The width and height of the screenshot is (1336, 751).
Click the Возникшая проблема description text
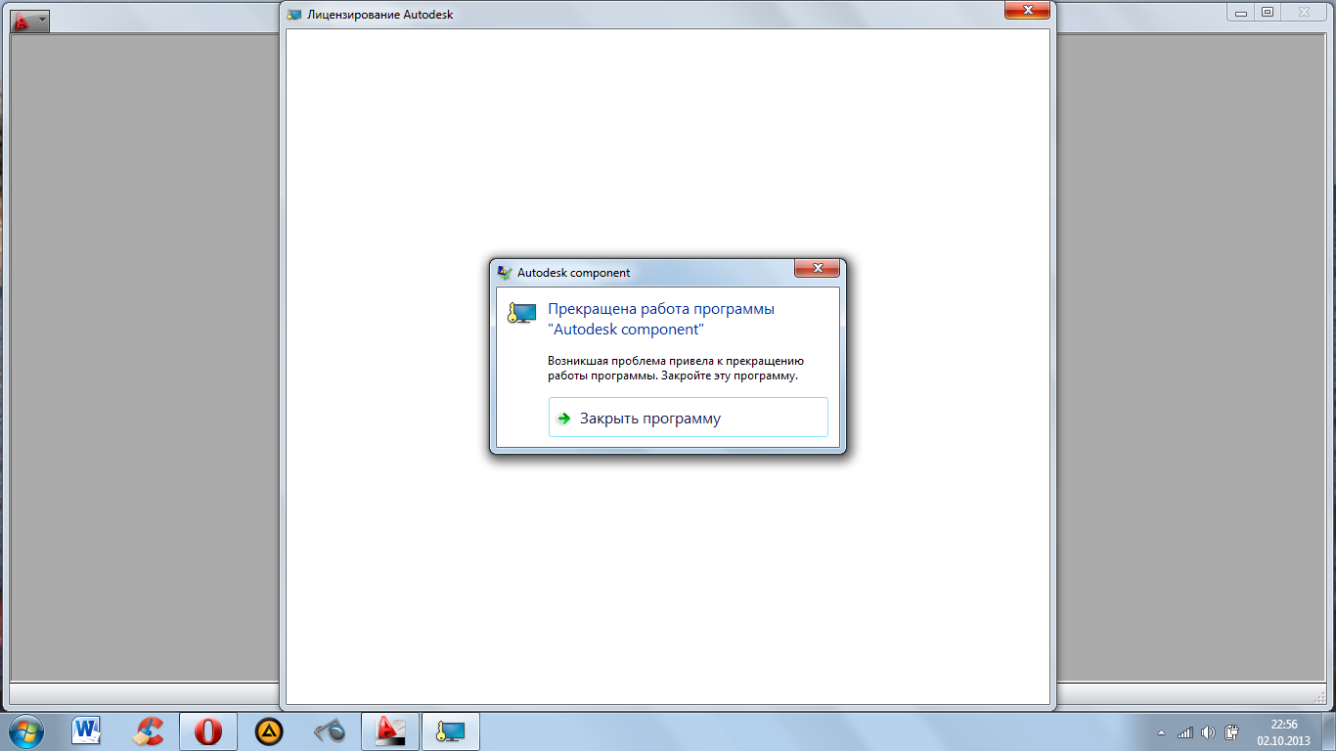[x=676, y=368]
